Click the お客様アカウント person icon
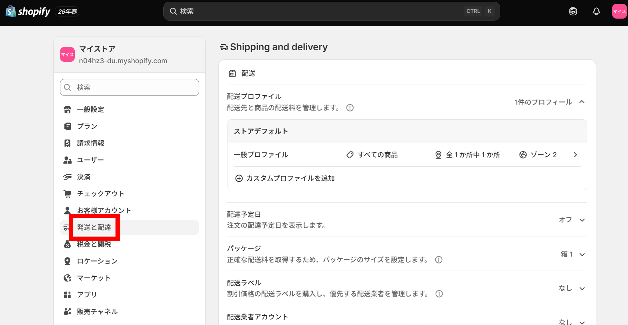 point(67,211)
